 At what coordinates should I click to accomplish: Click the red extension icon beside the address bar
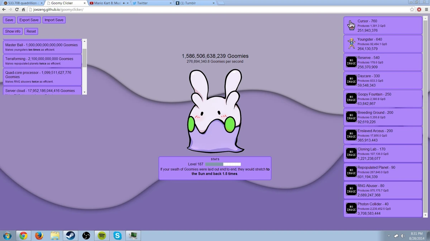coord(419,10)
